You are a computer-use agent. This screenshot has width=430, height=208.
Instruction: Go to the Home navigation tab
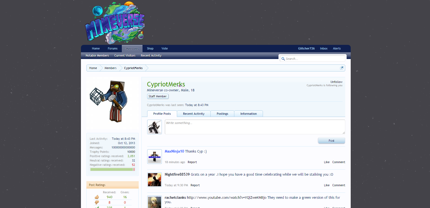(x=96, y=48)
